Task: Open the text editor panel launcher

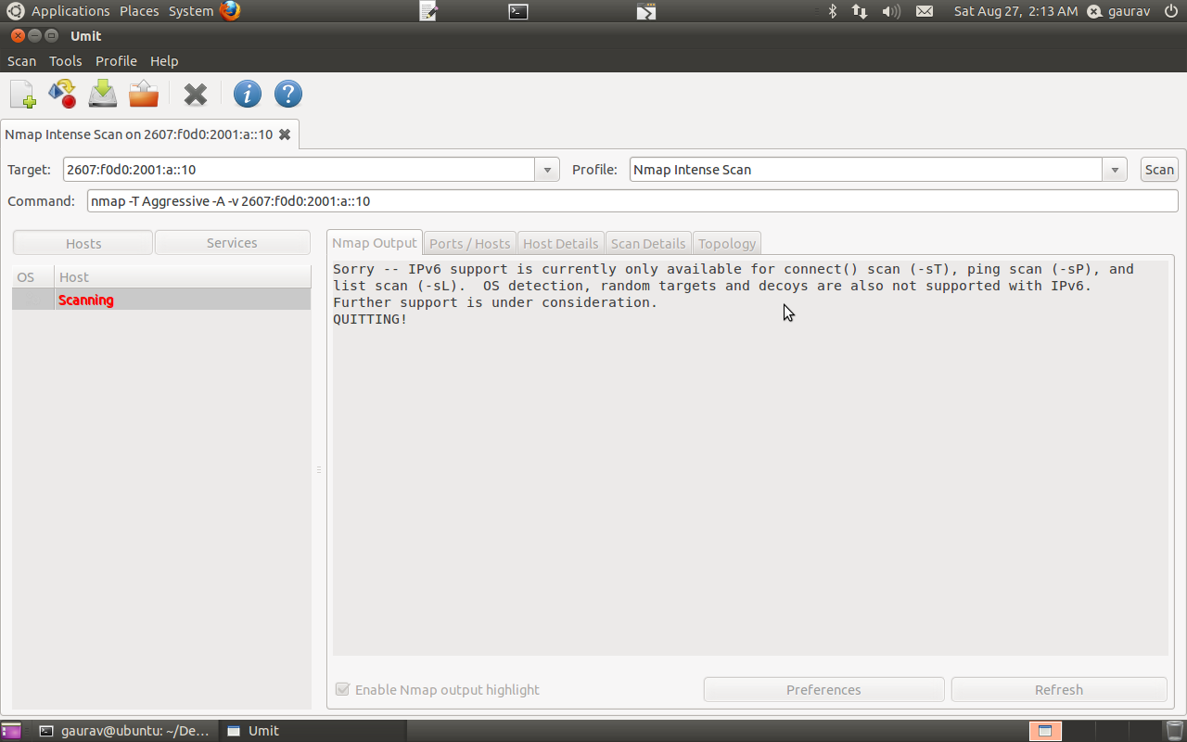Action: pos(428,11)
